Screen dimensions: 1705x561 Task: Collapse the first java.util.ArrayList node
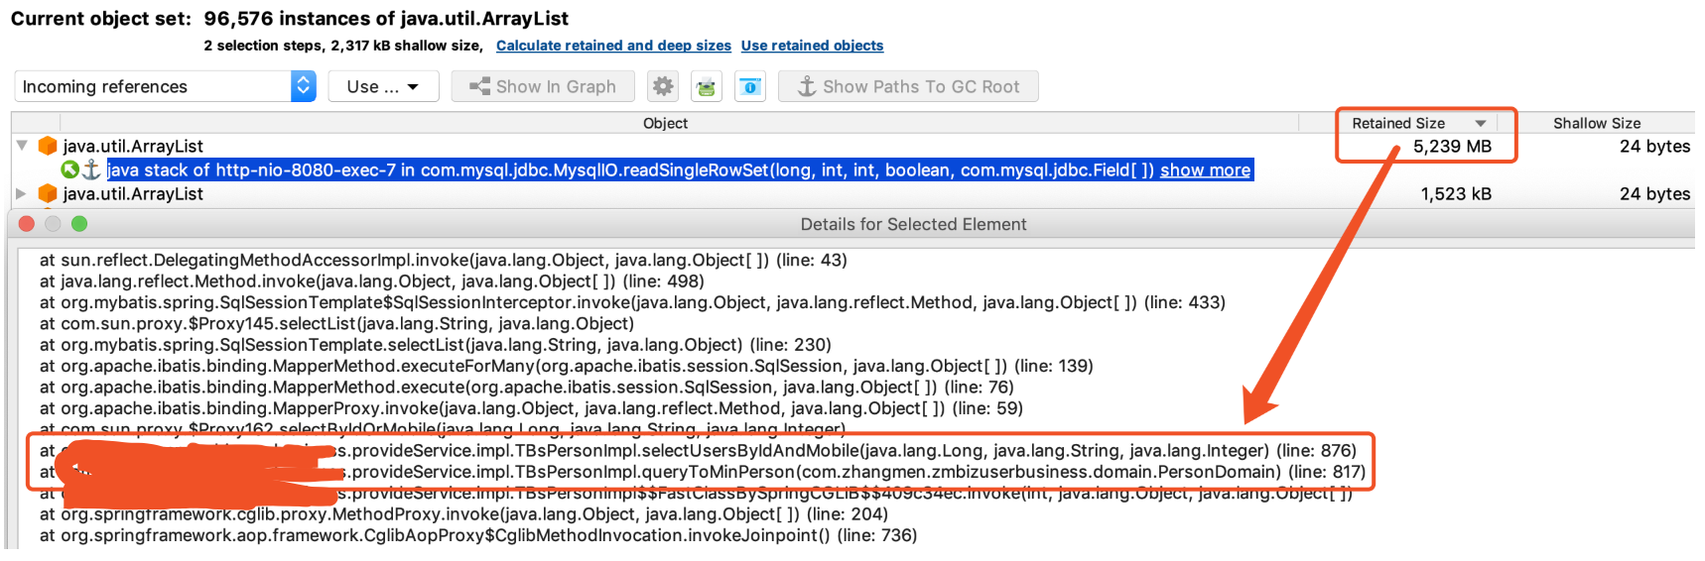click(x=22, y=146)
